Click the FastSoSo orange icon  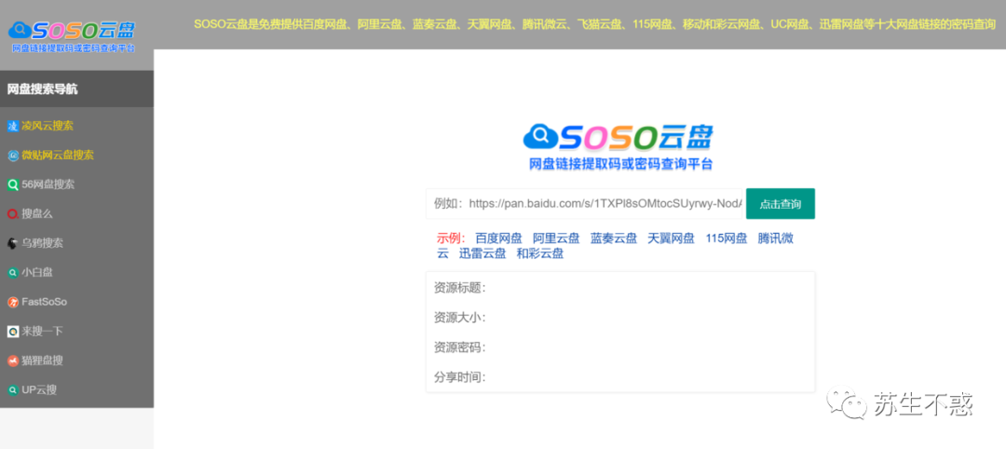tap(13, 302)
